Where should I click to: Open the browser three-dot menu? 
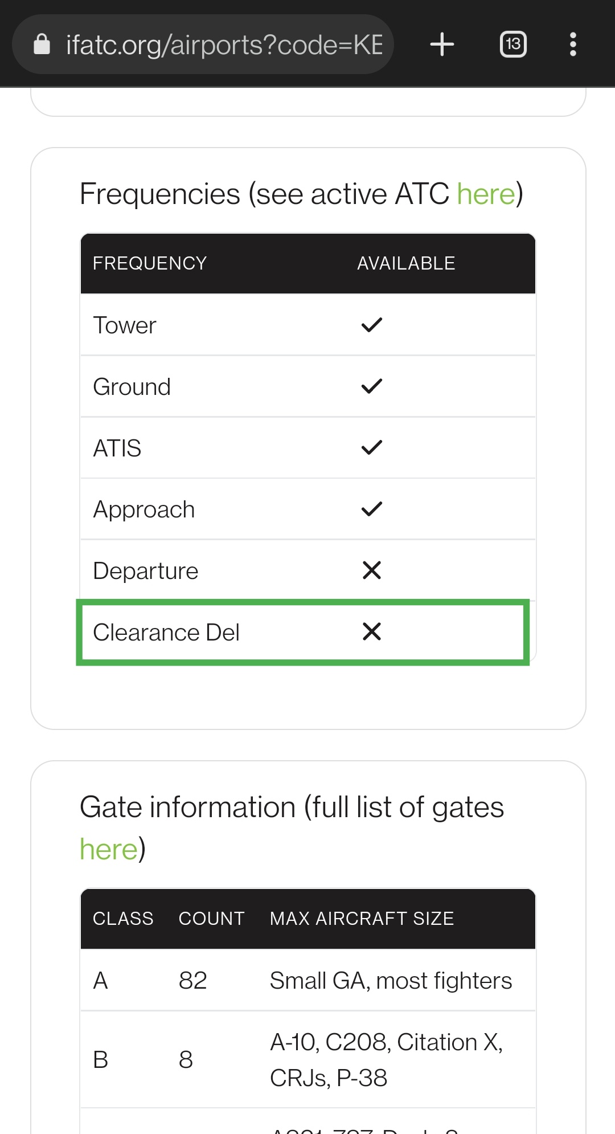coord(573,44)
